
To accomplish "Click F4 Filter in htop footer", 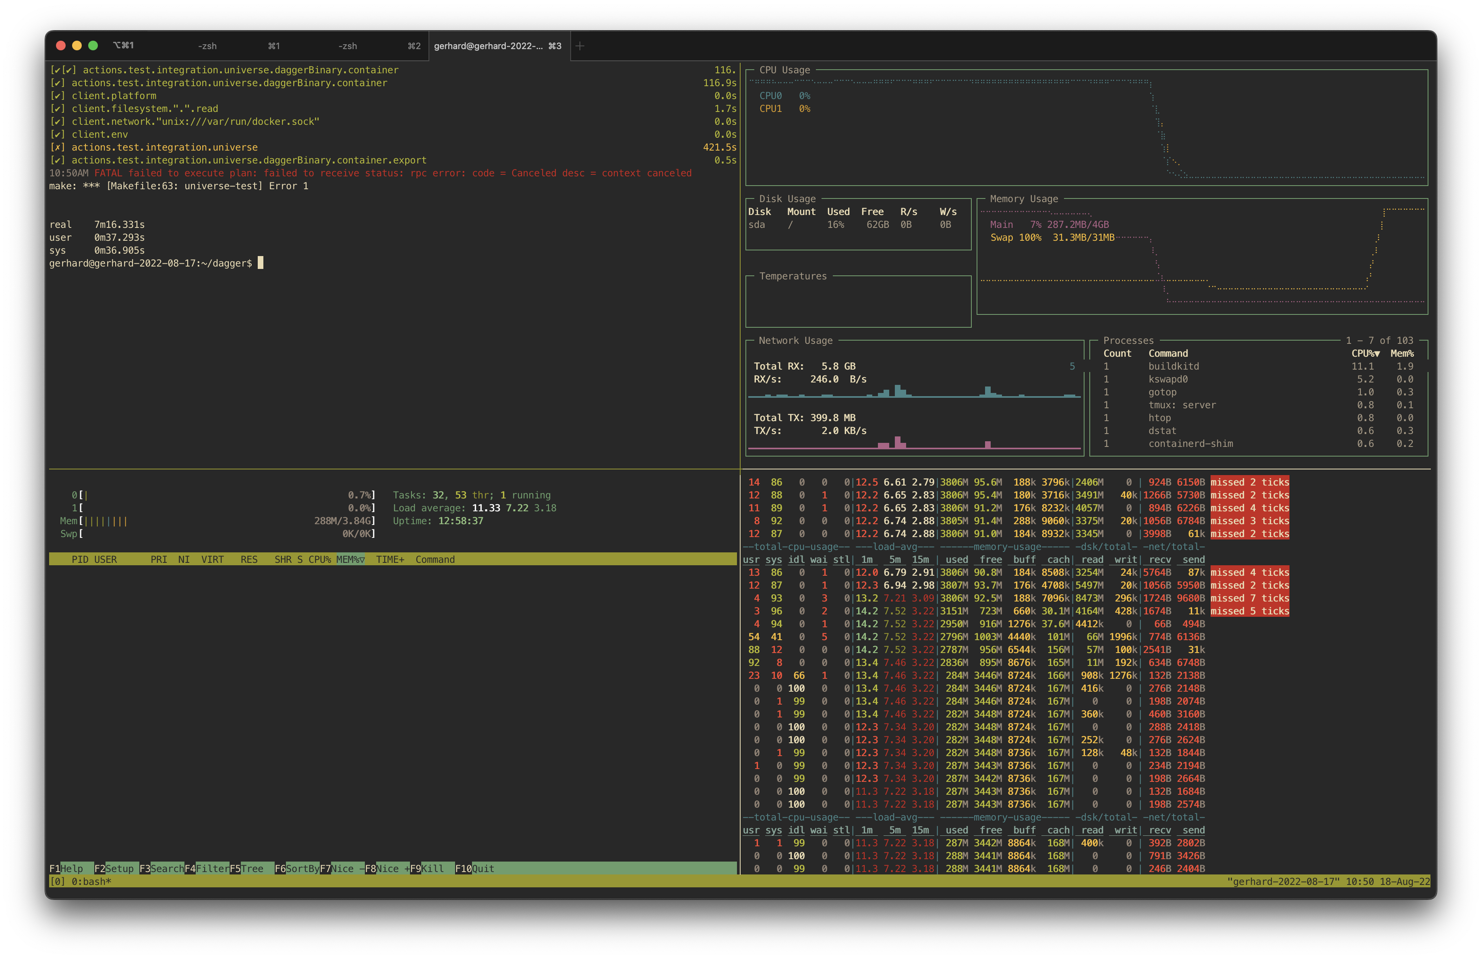I will [x=207, y=868].
